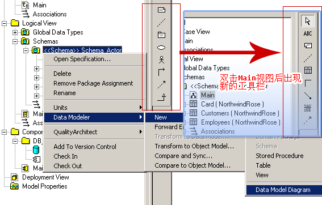
Task: Collapse the Schemas node
Action: [x=15, y=41]
